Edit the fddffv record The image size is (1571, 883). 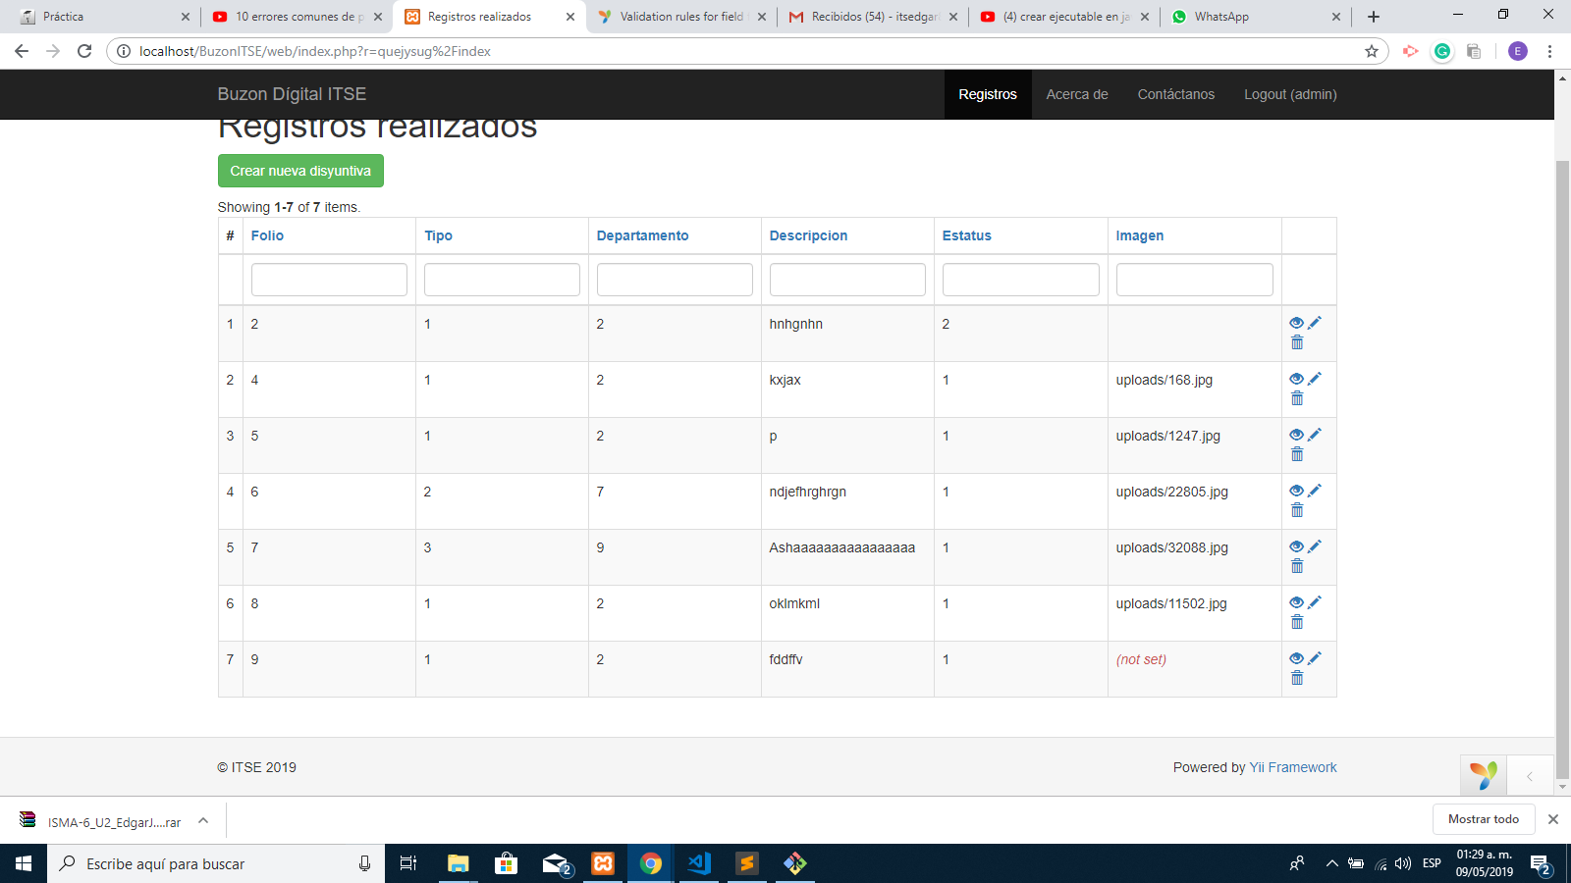[1315, 658]
